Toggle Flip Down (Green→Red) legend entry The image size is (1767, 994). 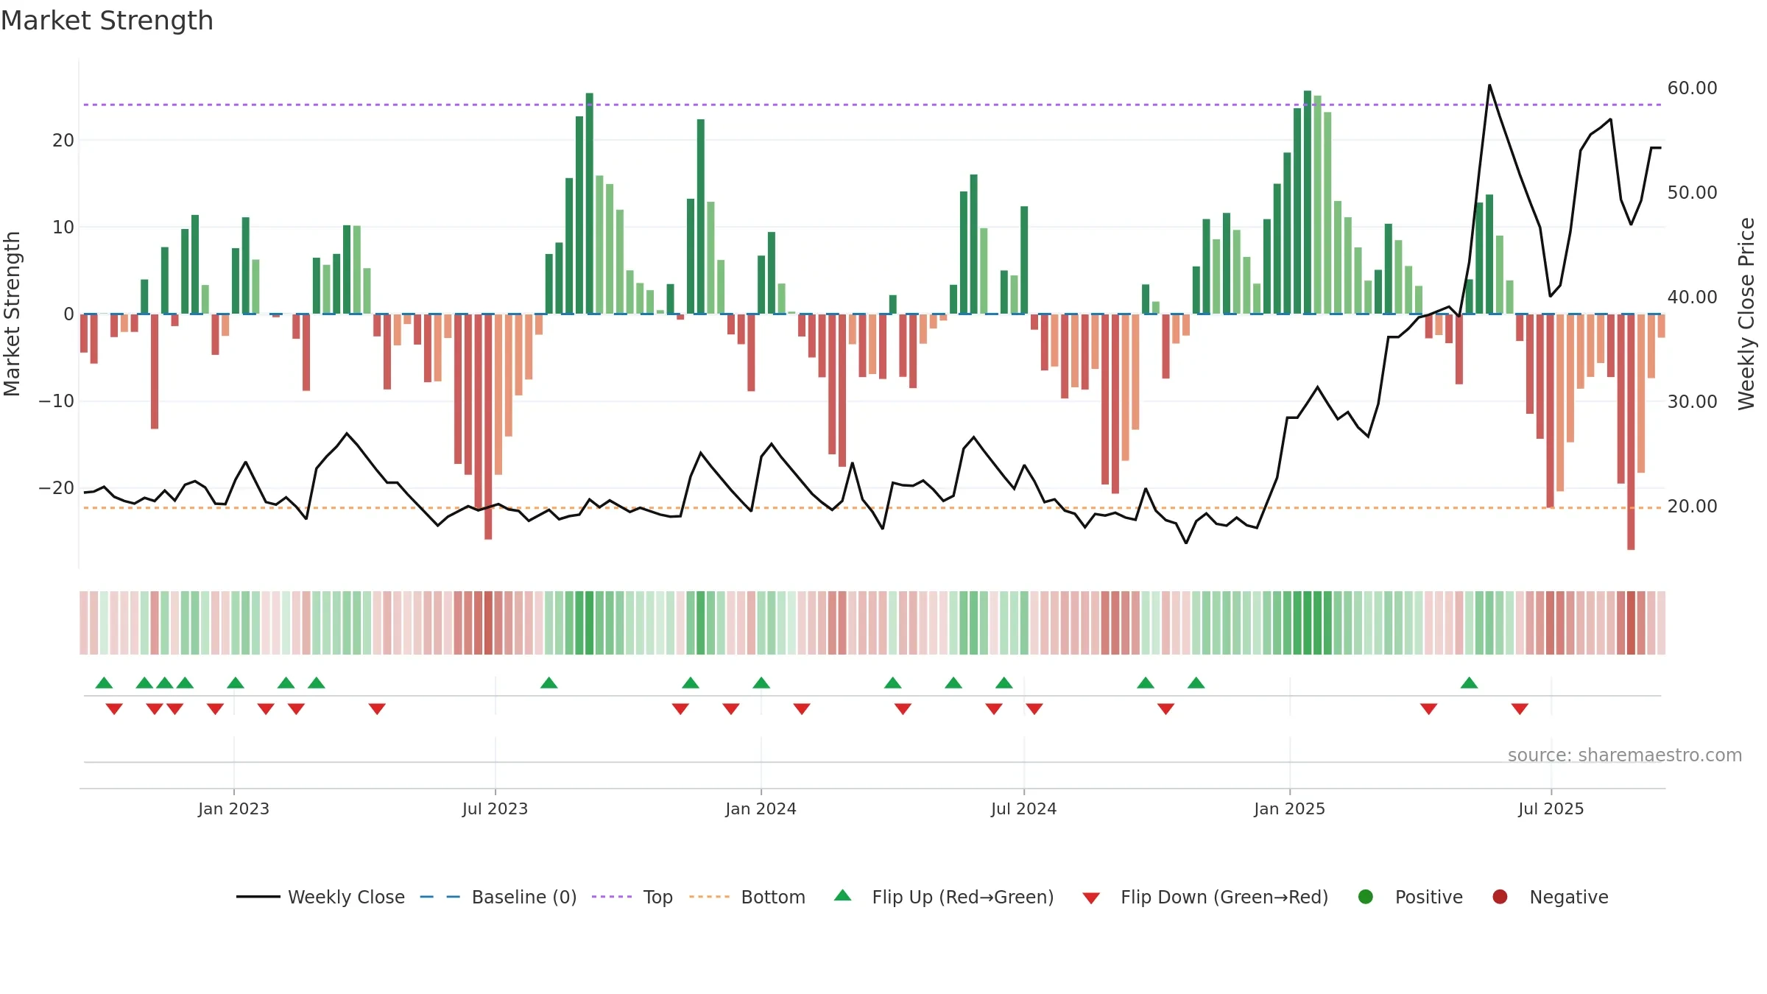coord(1205,897)
